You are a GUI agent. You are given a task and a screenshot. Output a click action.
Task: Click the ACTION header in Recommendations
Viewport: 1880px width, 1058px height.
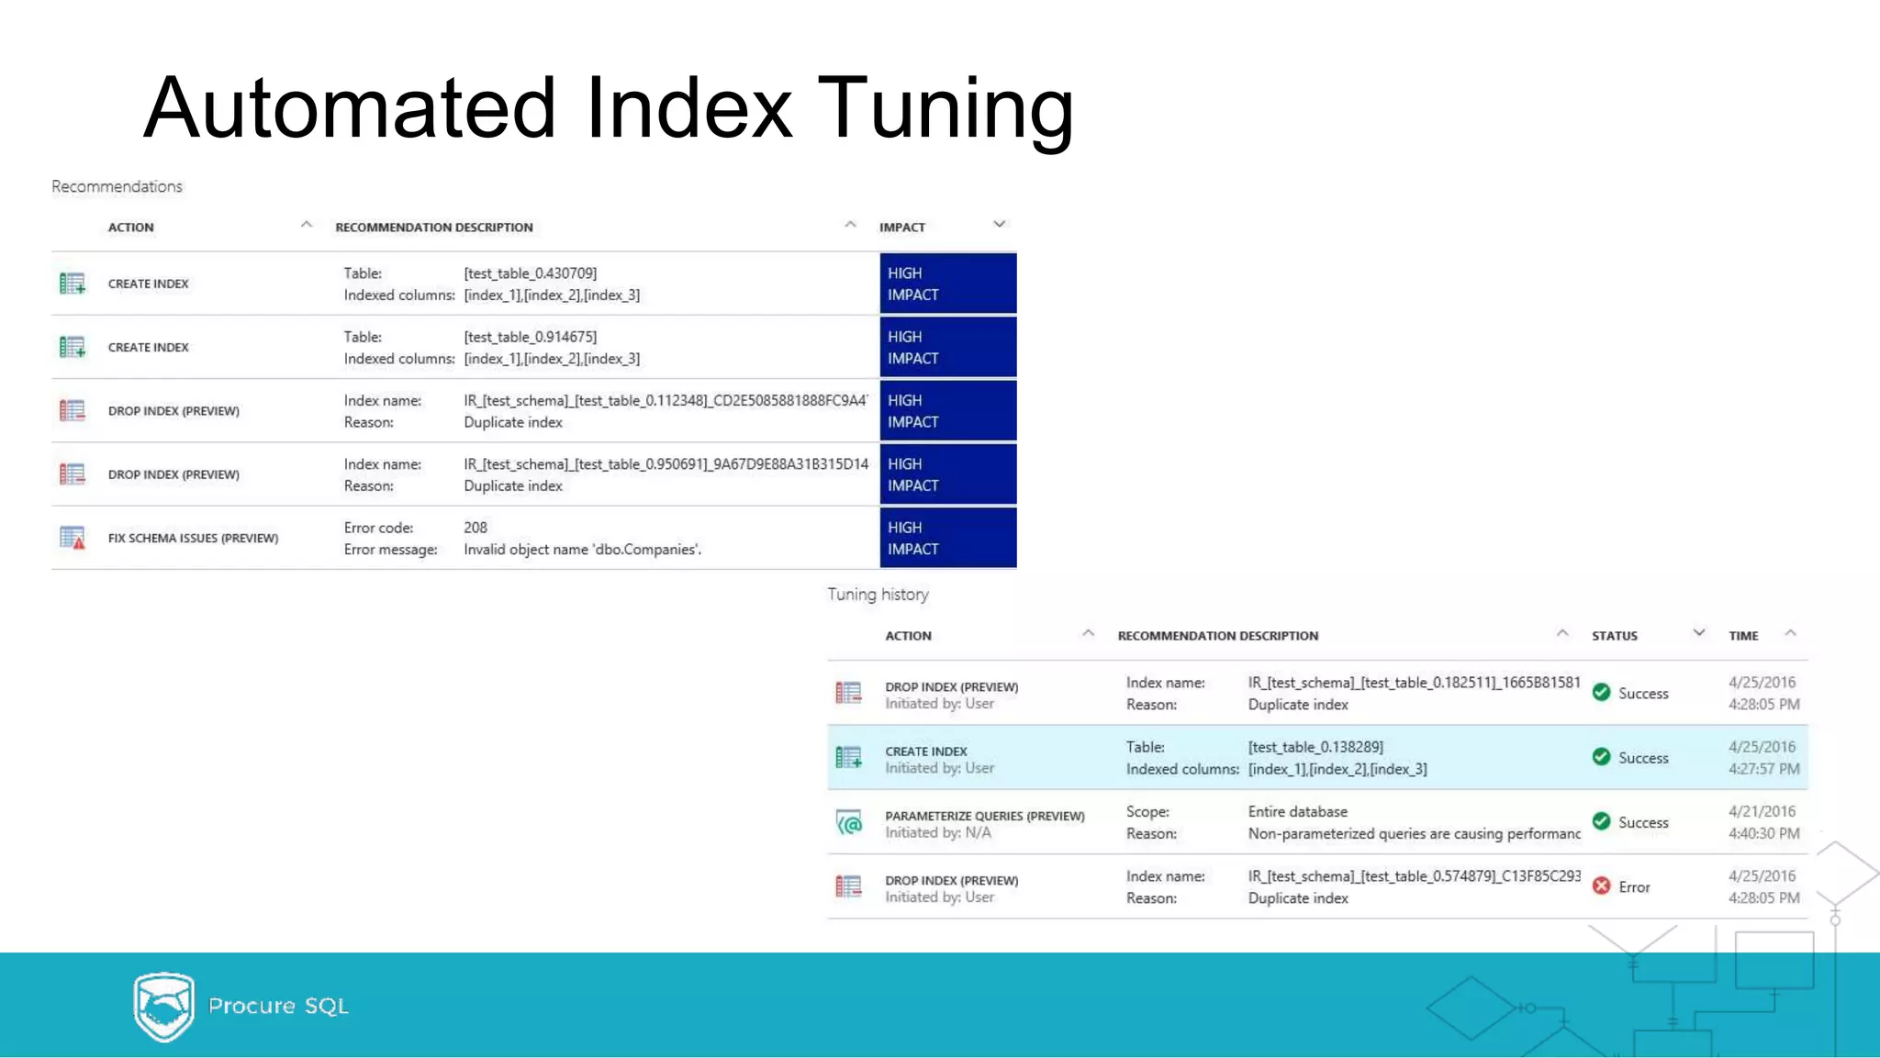point(131,228)
